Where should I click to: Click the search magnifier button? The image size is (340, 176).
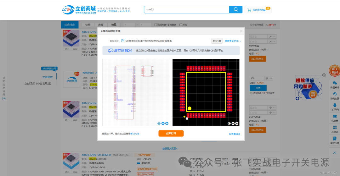(x=236, y=9)
